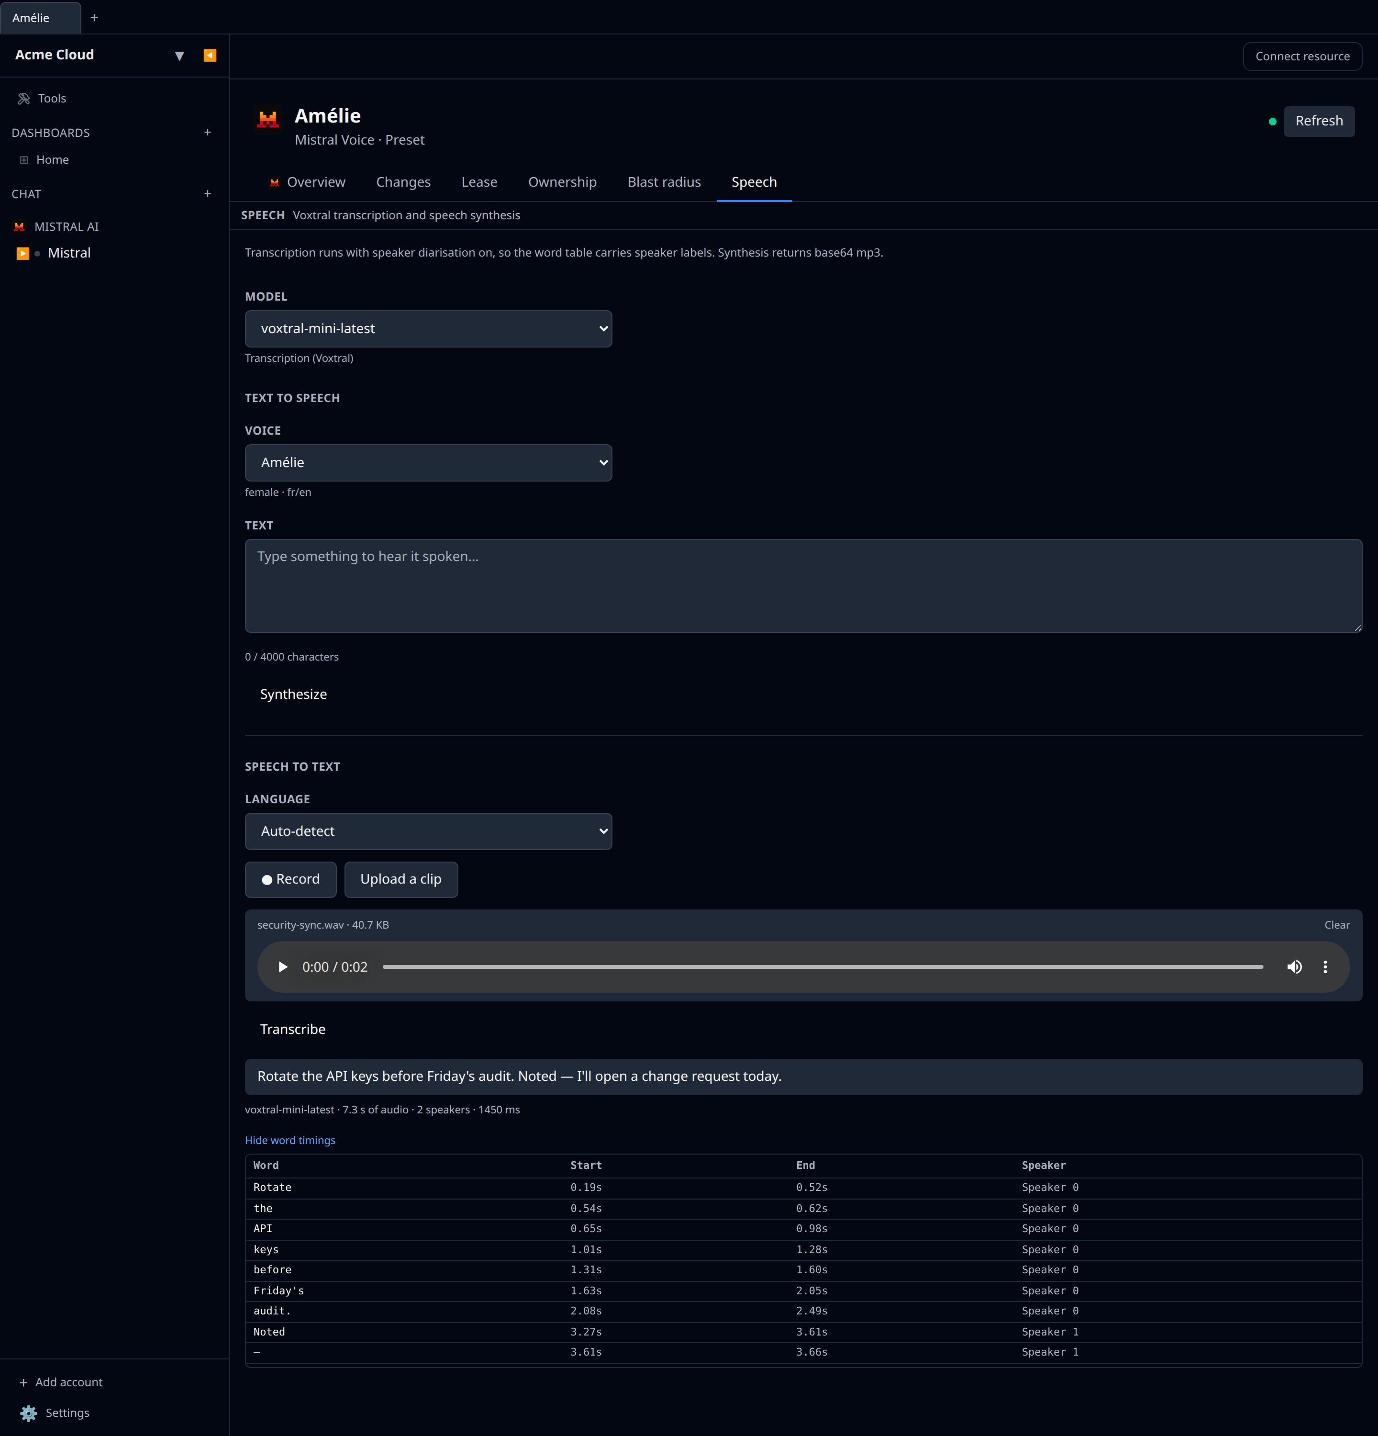1378x1436 pixels.
Task: Click '0 / 4000 characters' counter
Action: click(291, 656)
